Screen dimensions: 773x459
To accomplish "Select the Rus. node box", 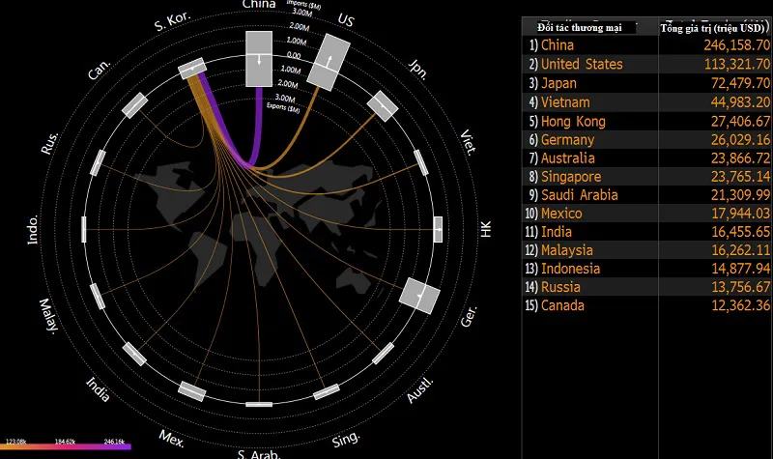I will click(x=98, y=162).
